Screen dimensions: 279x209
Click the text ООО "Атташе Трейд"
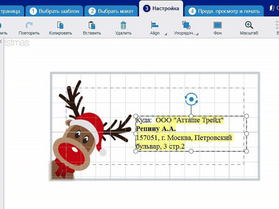pyautogui.click(x=189, y=120)
